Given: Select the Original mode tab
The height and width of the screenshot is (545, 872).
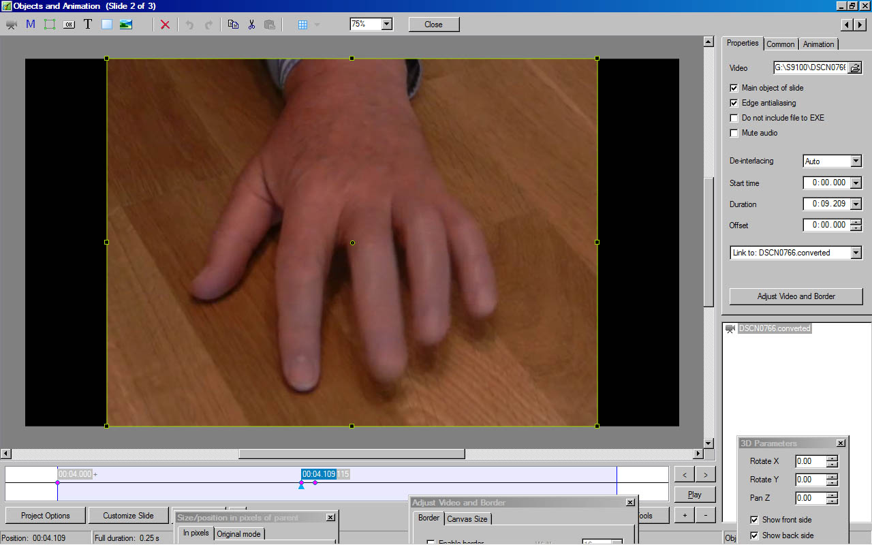Looking at the screenshot, I should 239,534.
